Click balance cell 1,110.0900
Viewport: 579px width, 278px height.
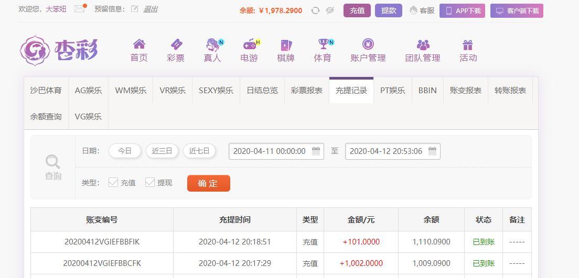431,242
